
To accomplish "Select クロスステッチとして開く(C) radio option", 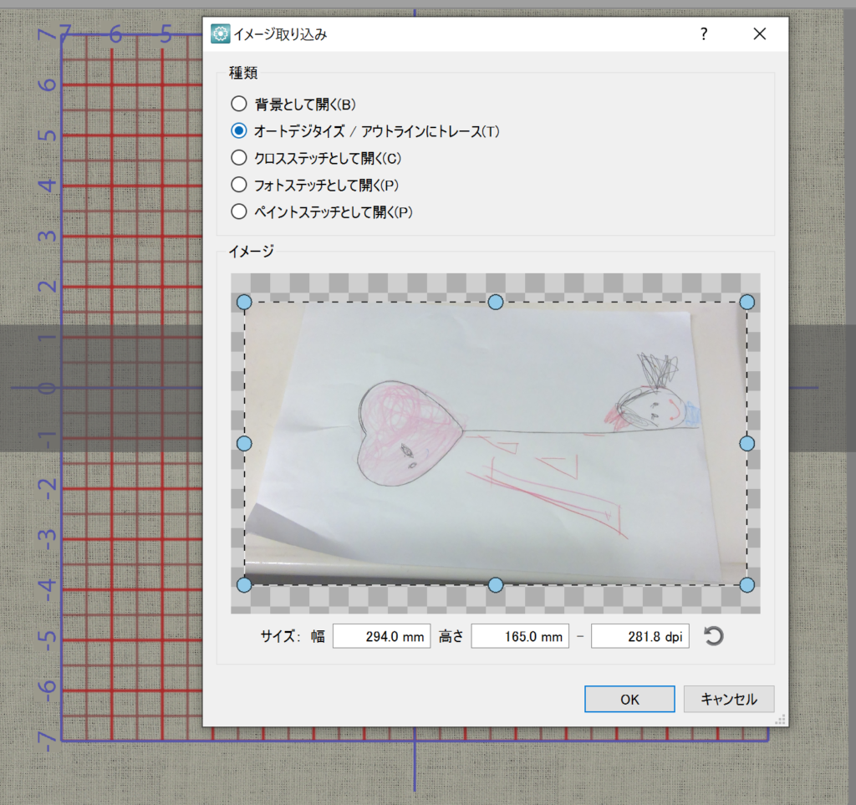I will [x=239, y=157].
